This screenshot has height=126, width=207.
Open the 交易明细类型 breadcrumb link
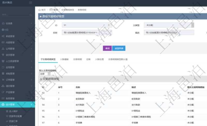point(68,10)
